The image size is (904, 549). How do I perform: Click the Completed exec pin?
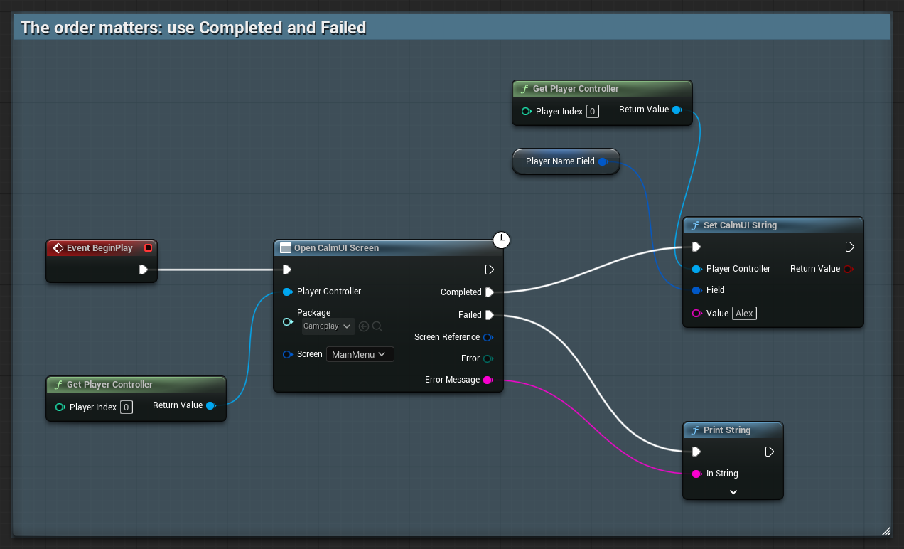(490, 292)
